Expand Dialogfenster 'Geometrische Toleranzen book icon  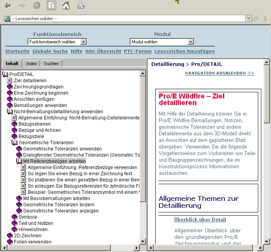click(19, 155)
